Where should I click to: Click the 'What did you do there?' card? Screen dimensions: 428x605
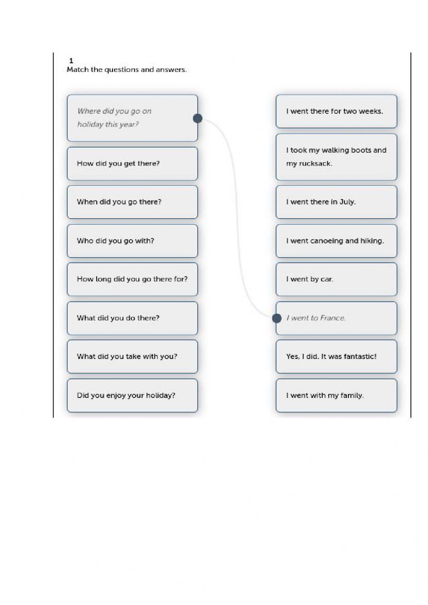coord(132,318)
